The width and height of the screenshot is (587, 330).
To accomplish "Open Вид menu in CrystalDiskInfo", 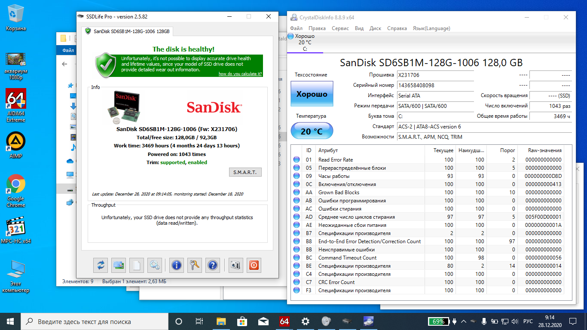I will (x=359, y=28).
